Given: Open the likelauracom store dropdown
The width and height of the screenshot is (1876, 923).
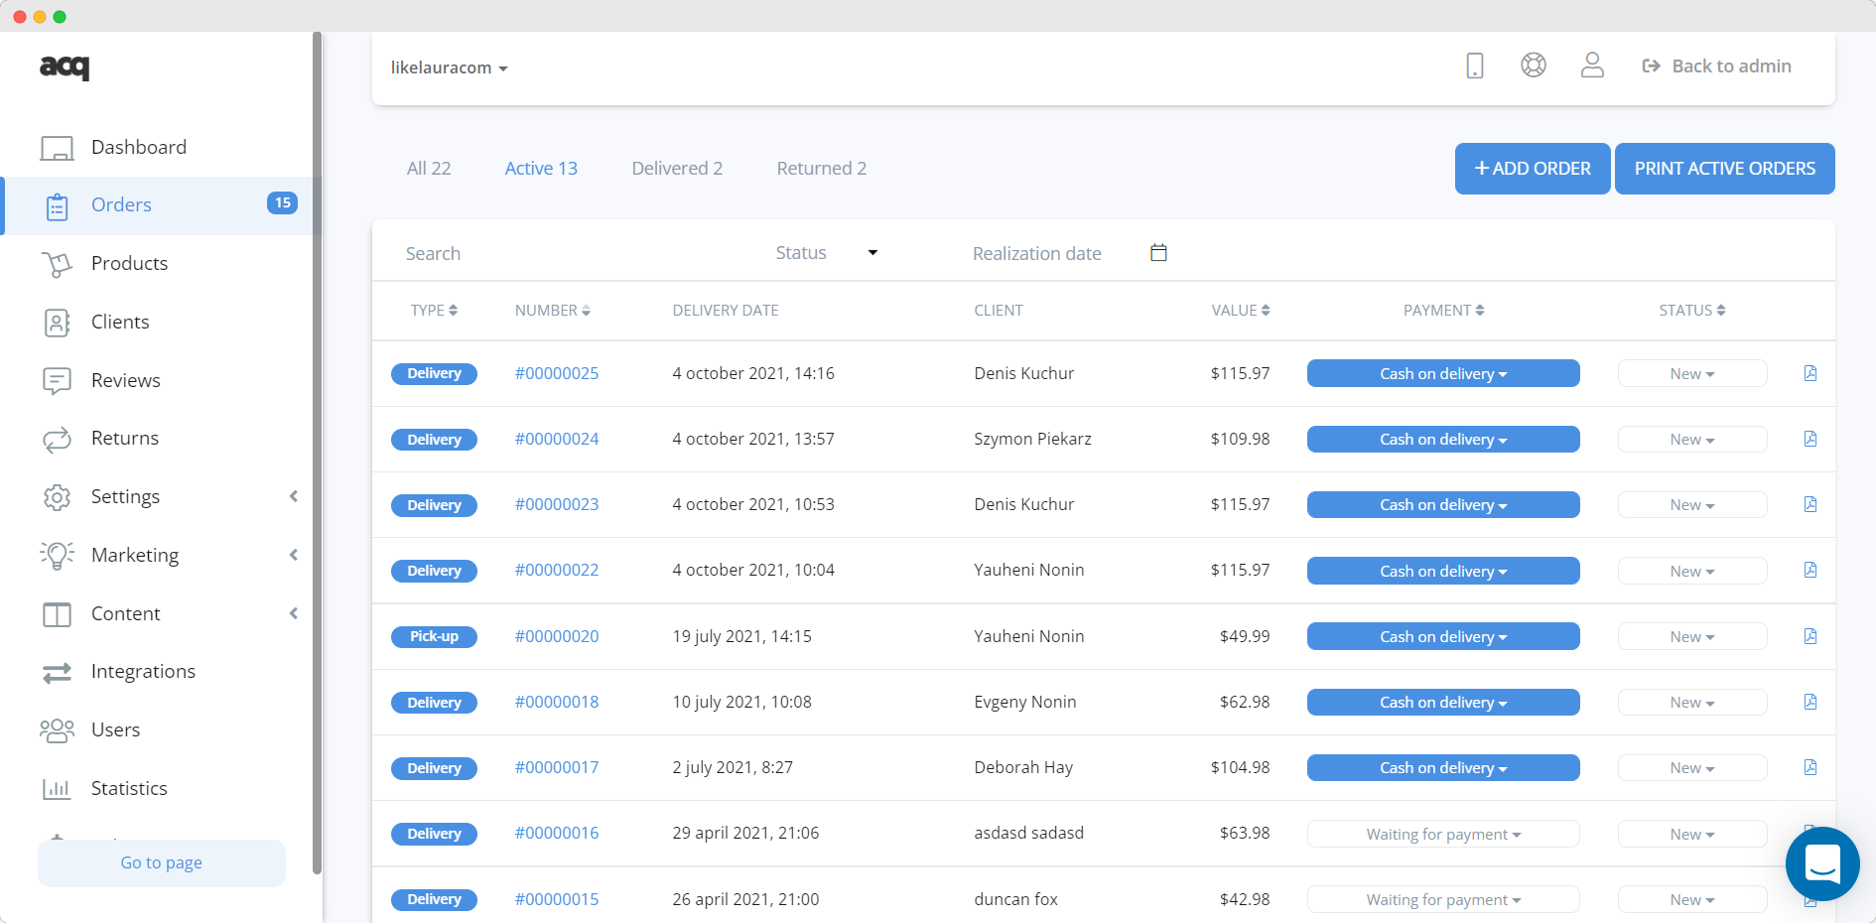Looking at the screenshot, I should [449, 67].
